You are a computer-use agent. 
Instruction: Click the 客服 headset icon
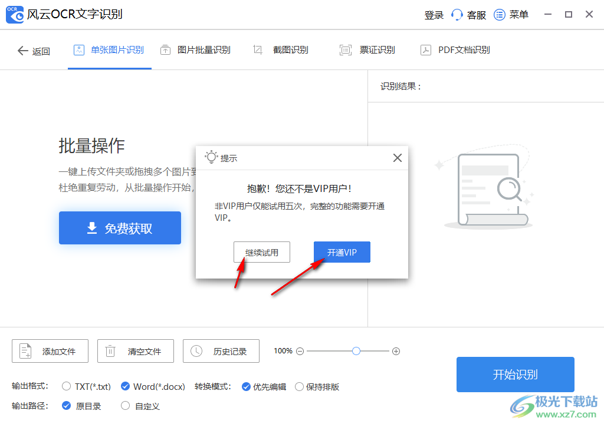[457, 15]
